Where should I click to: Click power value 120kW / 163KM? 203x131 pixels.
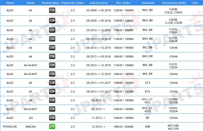tap(124, 10)
